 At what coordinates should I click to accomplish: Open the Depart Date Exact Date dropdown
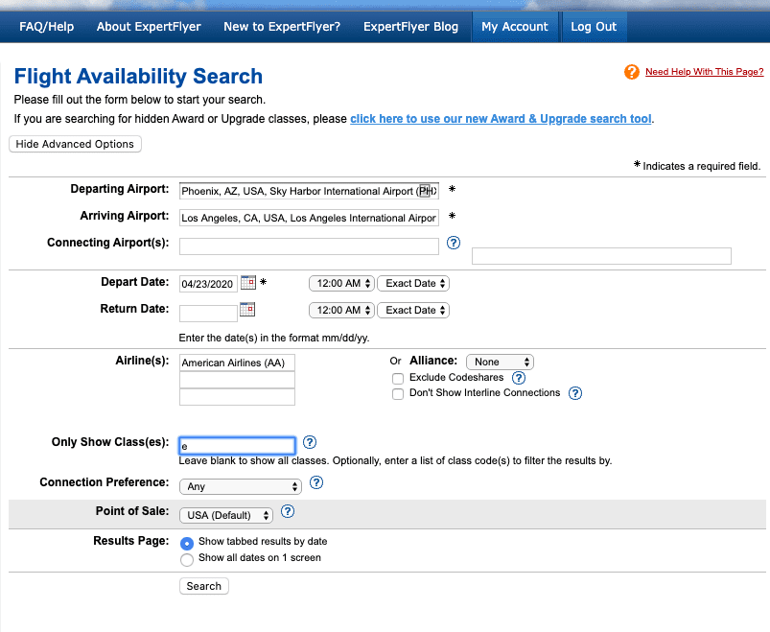[x=413, y=283]
